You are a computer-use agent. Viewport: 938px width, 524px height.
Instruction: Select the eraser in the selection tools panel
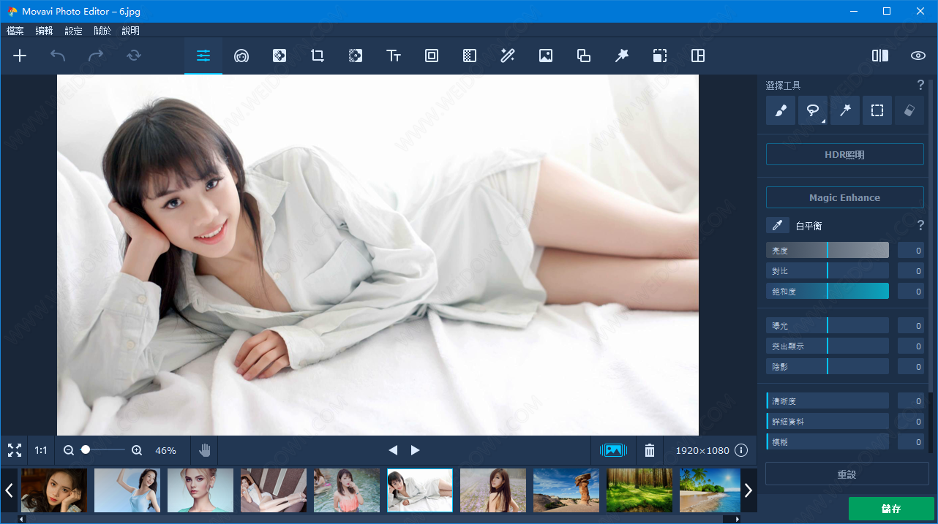[x=909, y=110]
